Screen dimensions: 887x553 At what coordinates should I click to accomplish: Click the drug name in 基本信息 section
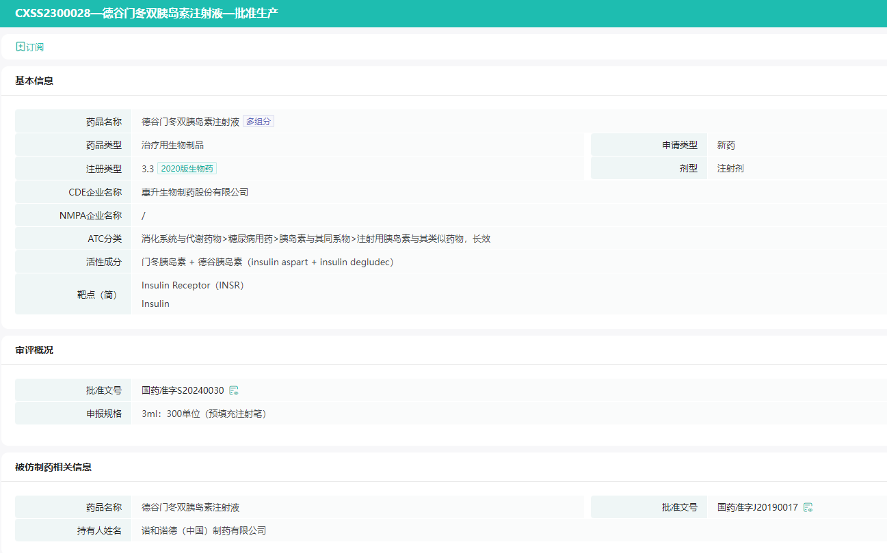coord(190,122)
